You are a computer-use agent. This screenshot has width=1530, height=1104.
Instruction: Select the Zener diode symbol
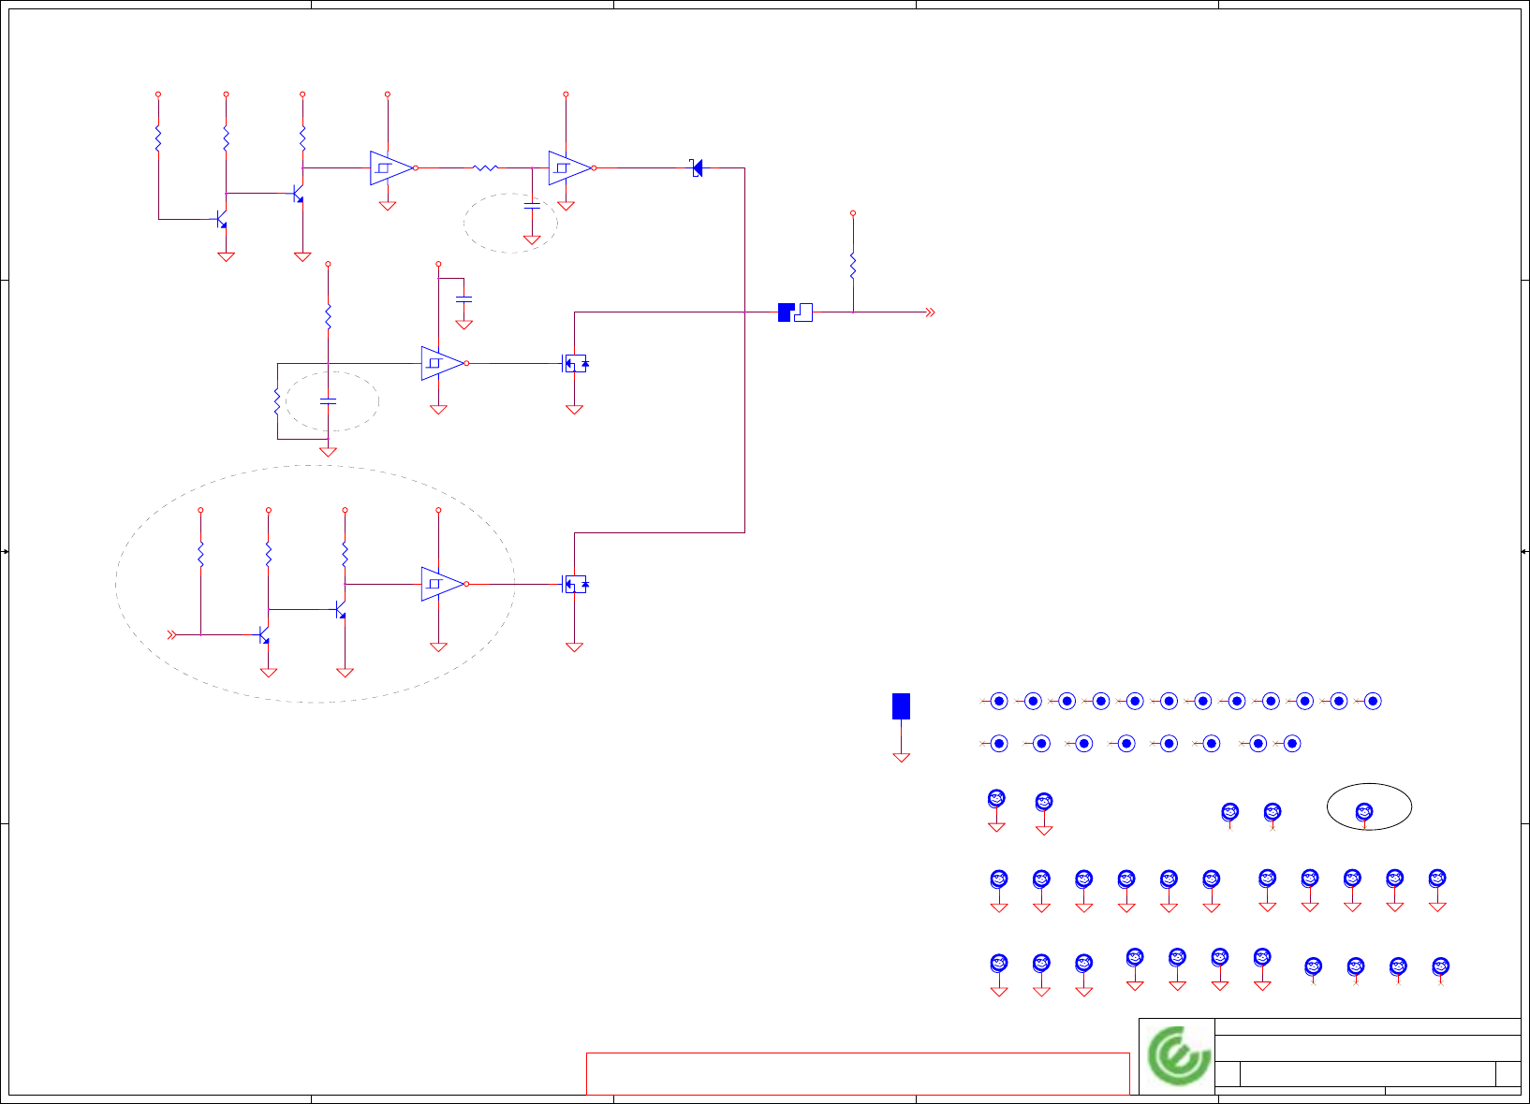tap(696, 168)
